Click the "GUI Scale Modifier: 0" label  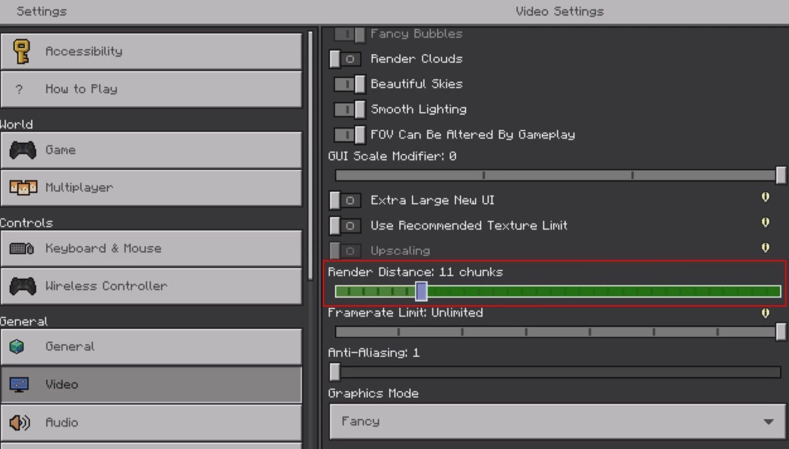(392, 156)
